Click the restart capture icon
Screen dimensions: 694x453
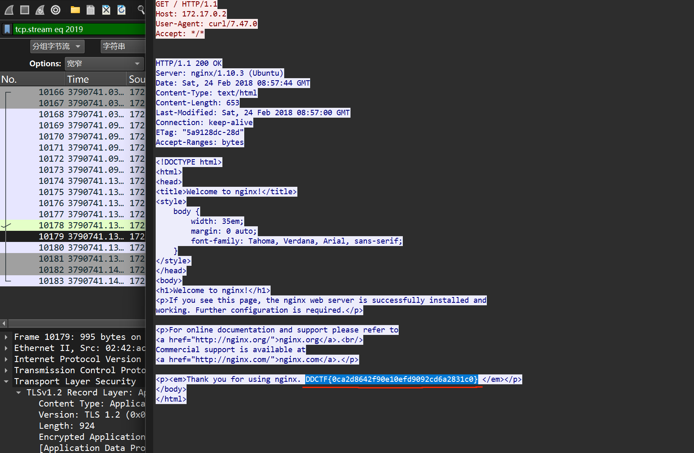tap(40, 10)
